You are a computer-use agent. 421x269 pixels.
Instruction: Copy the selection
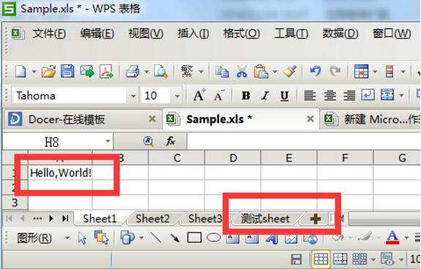tap(222, 72)
